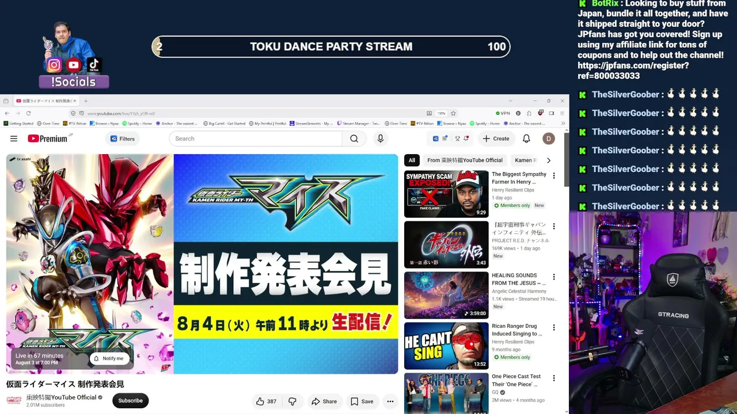Switch to the 仮面ライダーマイス browser tab

[46, 101]
